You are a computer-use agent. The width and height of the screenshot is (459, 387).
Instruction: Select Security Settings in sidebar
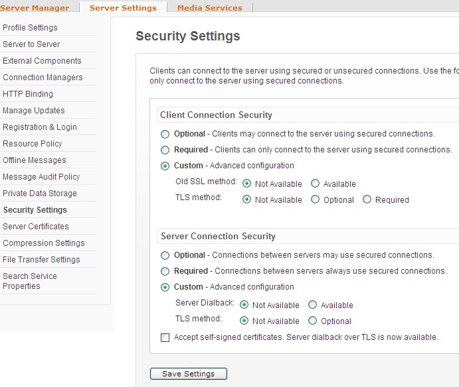35,209
